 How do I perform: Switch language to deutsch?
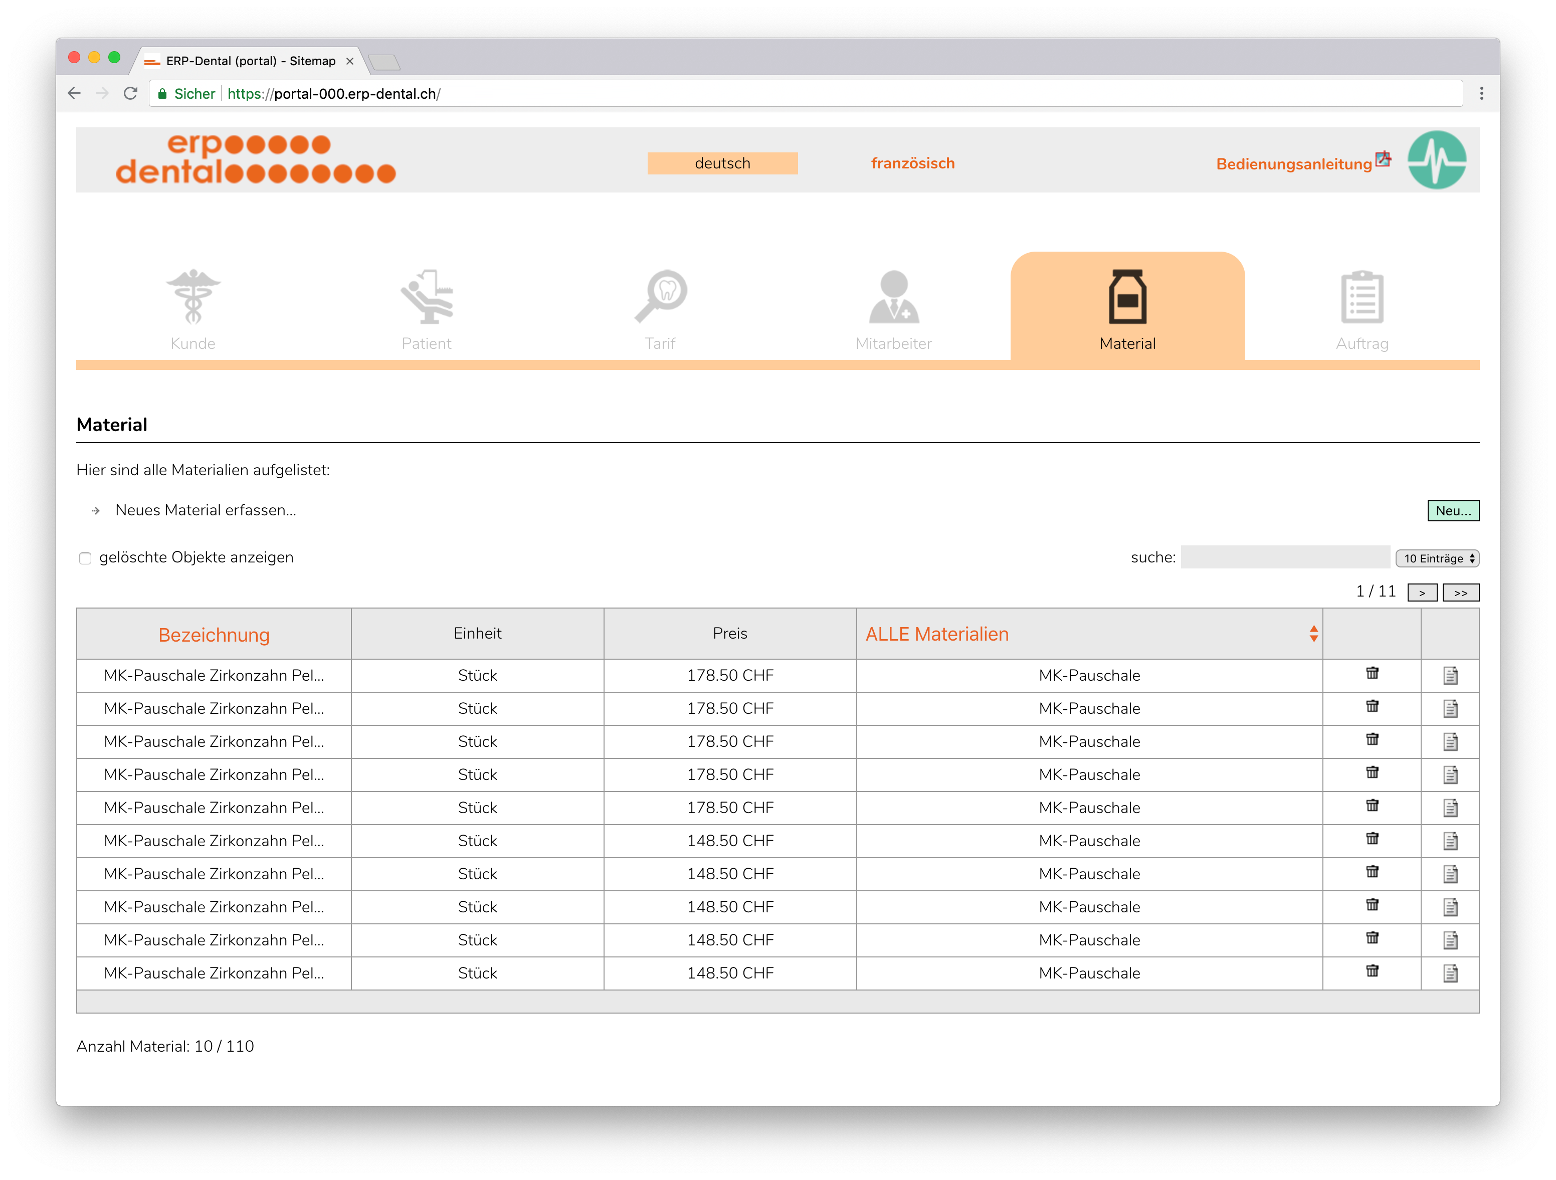722,163
